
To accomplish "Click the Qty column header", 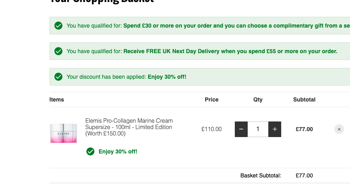I will coord(258,99).
